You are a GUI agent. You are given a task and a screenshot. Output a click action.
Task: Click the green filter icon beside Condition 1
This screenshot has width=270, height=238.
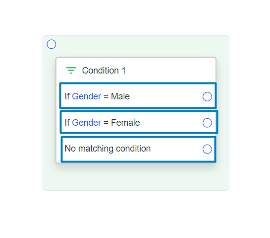(71, 71)
